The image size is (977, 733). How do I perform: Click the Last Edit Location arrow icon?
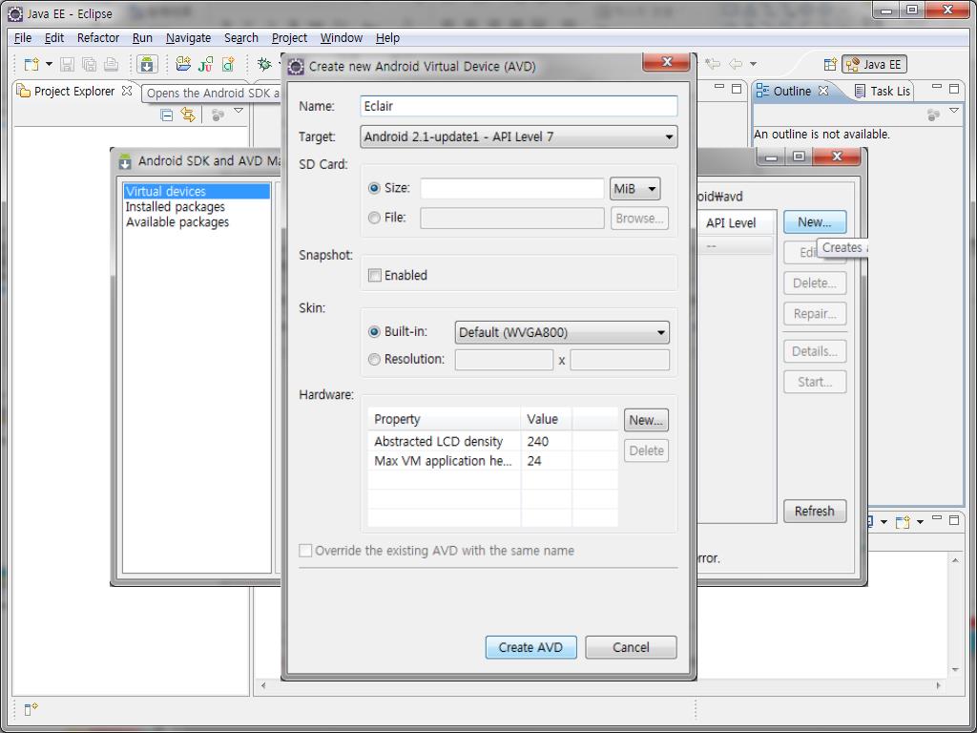(x=712, y=64)
